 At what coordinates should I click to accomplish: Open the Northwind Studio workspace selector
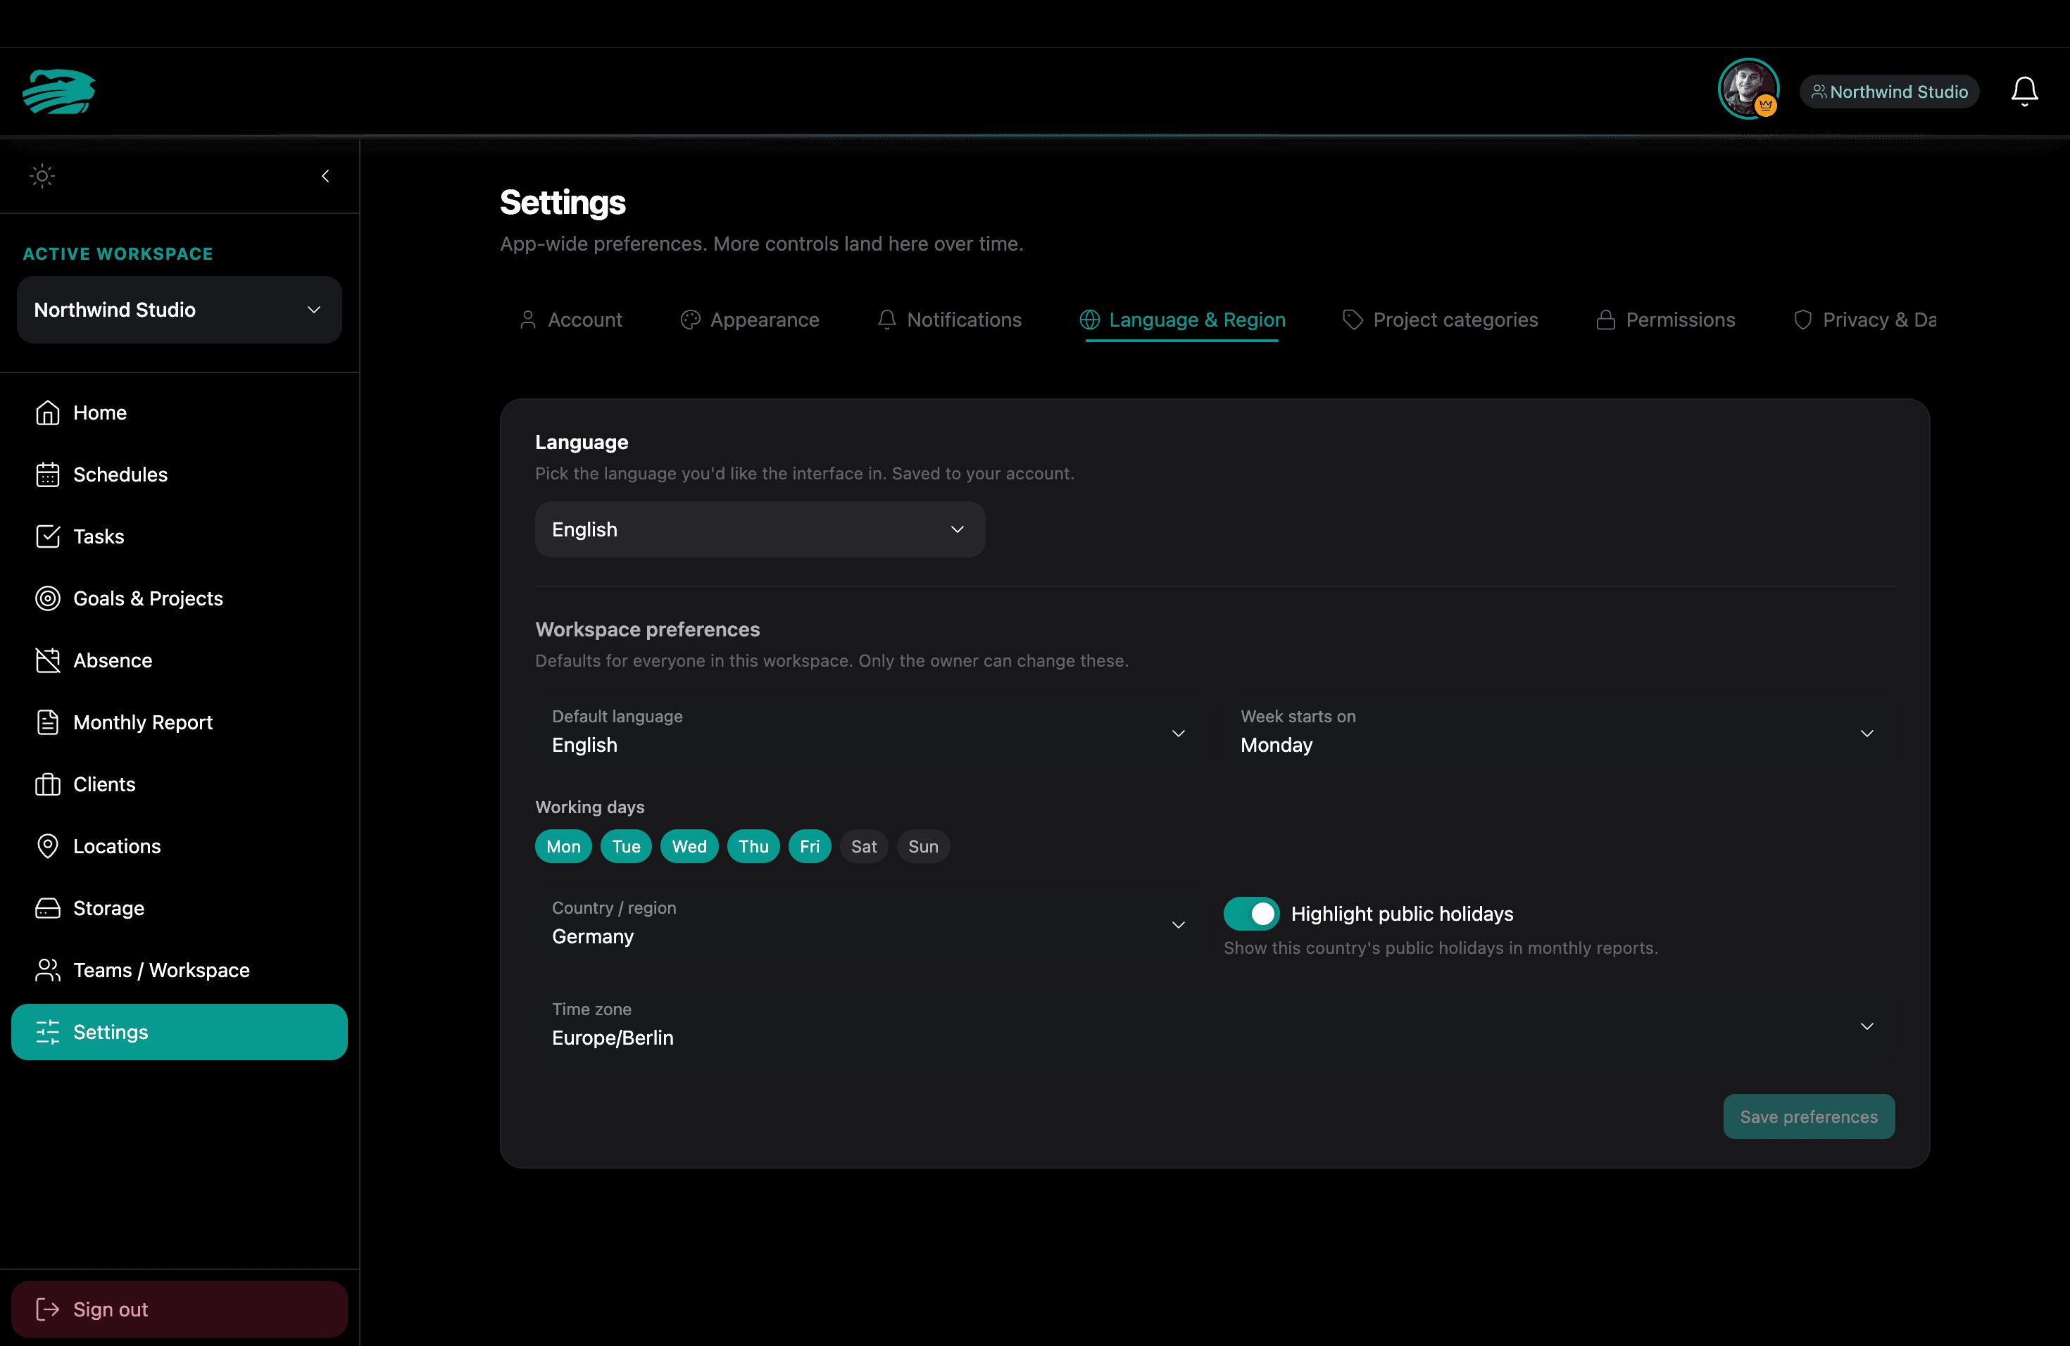[179, 310]
